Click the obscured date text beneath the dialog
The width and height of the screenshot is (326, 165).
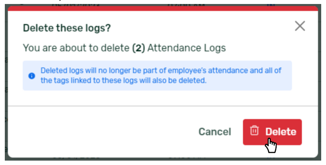(x=76, y=158)
